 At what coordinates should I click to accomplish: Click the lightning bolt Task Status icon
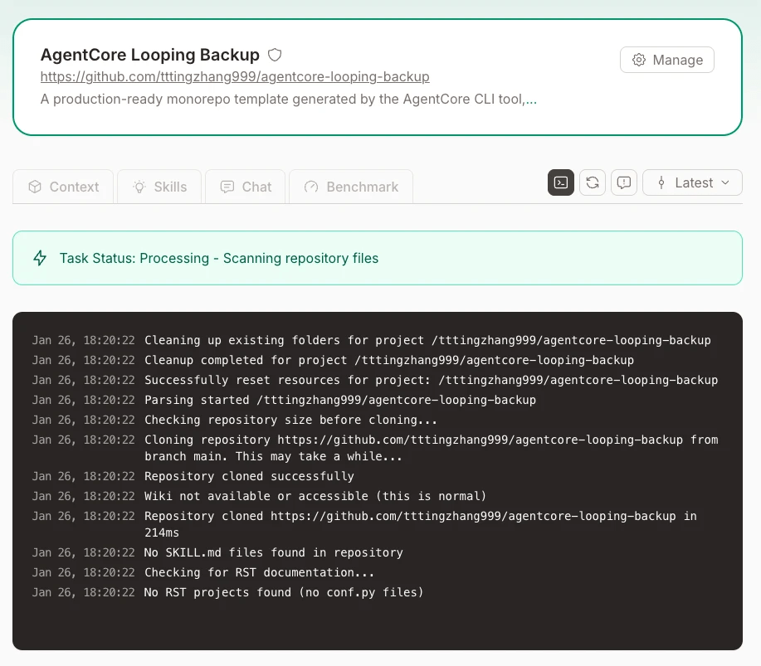click(x=40, y=258)
